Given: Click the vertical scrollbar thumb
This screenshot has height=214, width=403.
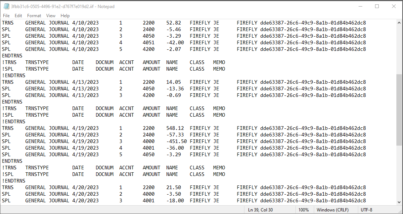Looking at the screenshot, I should 399,110.
